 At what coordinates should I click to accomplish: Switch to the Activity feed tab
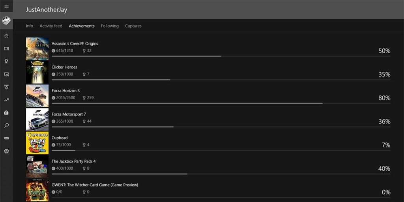[x=51, y=26]
